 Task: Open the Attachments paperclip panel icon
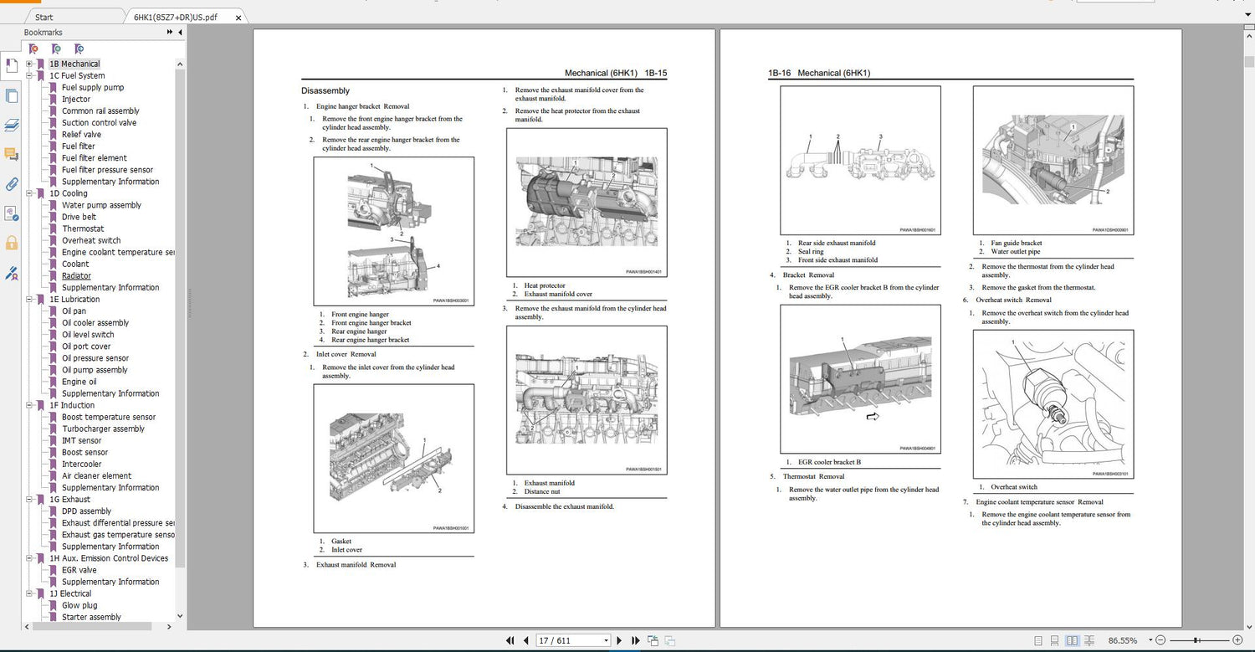coord(11,184)
